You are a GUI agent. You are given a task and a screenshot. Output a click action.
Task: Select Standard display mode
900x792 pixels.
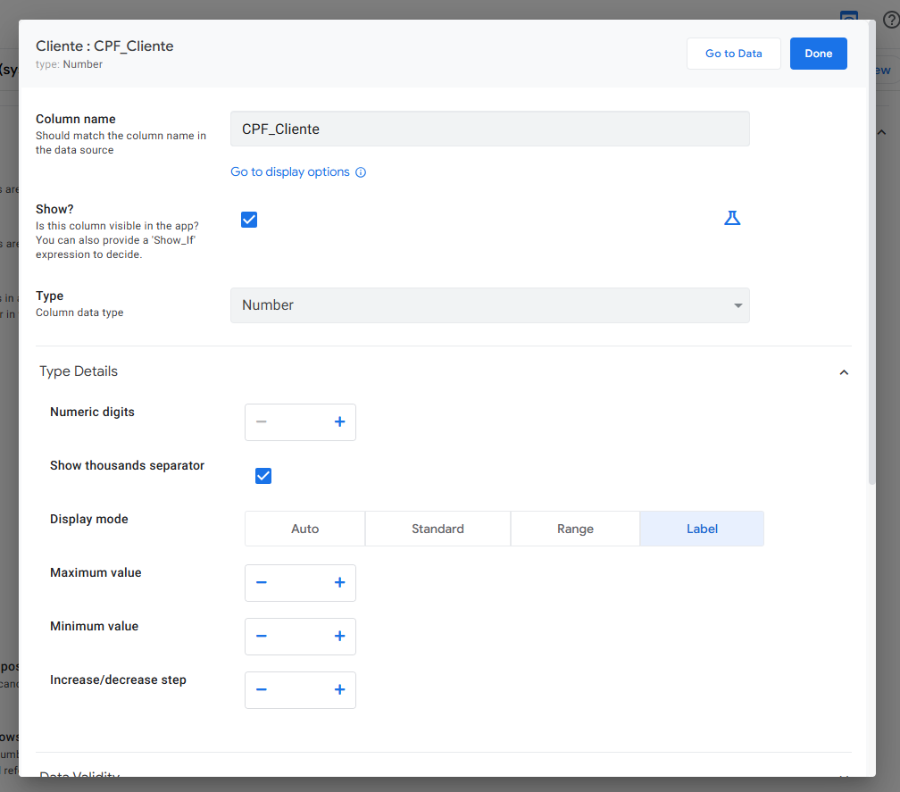(437, 529)
